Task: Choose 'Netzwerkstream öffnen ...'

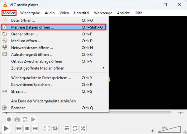Action: click(54, 48)
